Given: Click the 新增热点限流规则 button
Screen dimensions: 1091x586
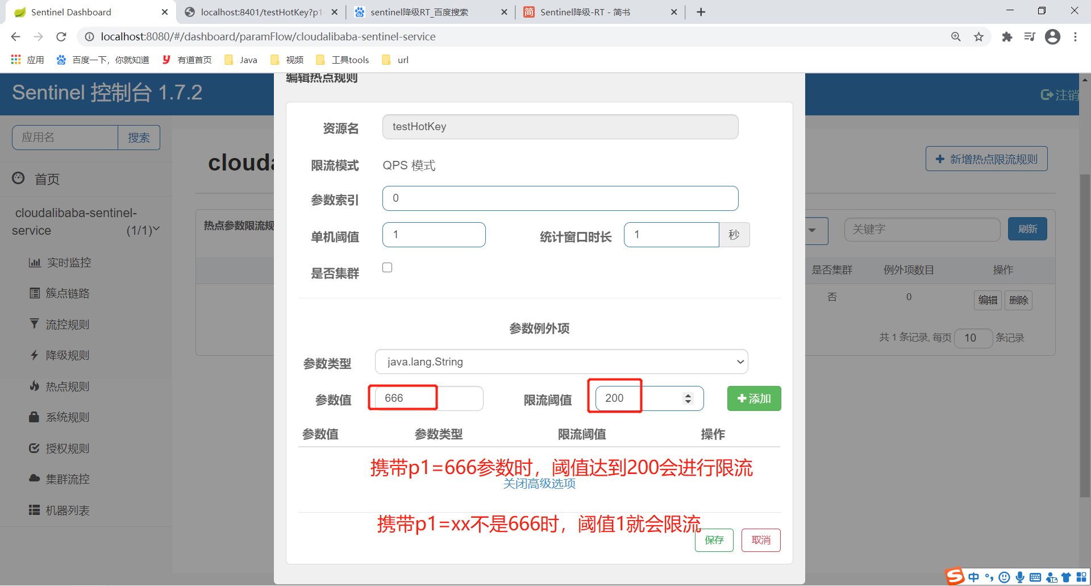Looking at the screenshot, I should [x=986, y=159].
